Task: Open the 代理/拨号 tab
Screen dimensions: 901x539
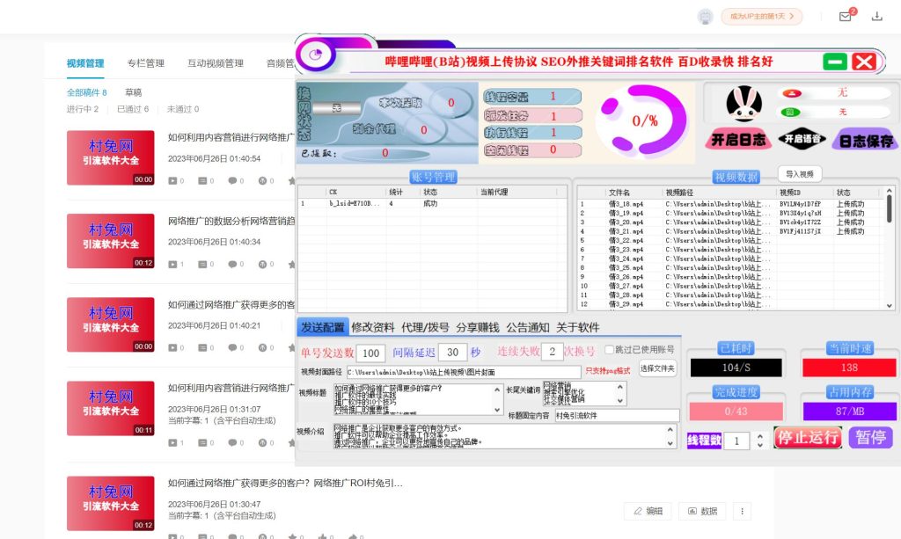Action: point(425,327)
